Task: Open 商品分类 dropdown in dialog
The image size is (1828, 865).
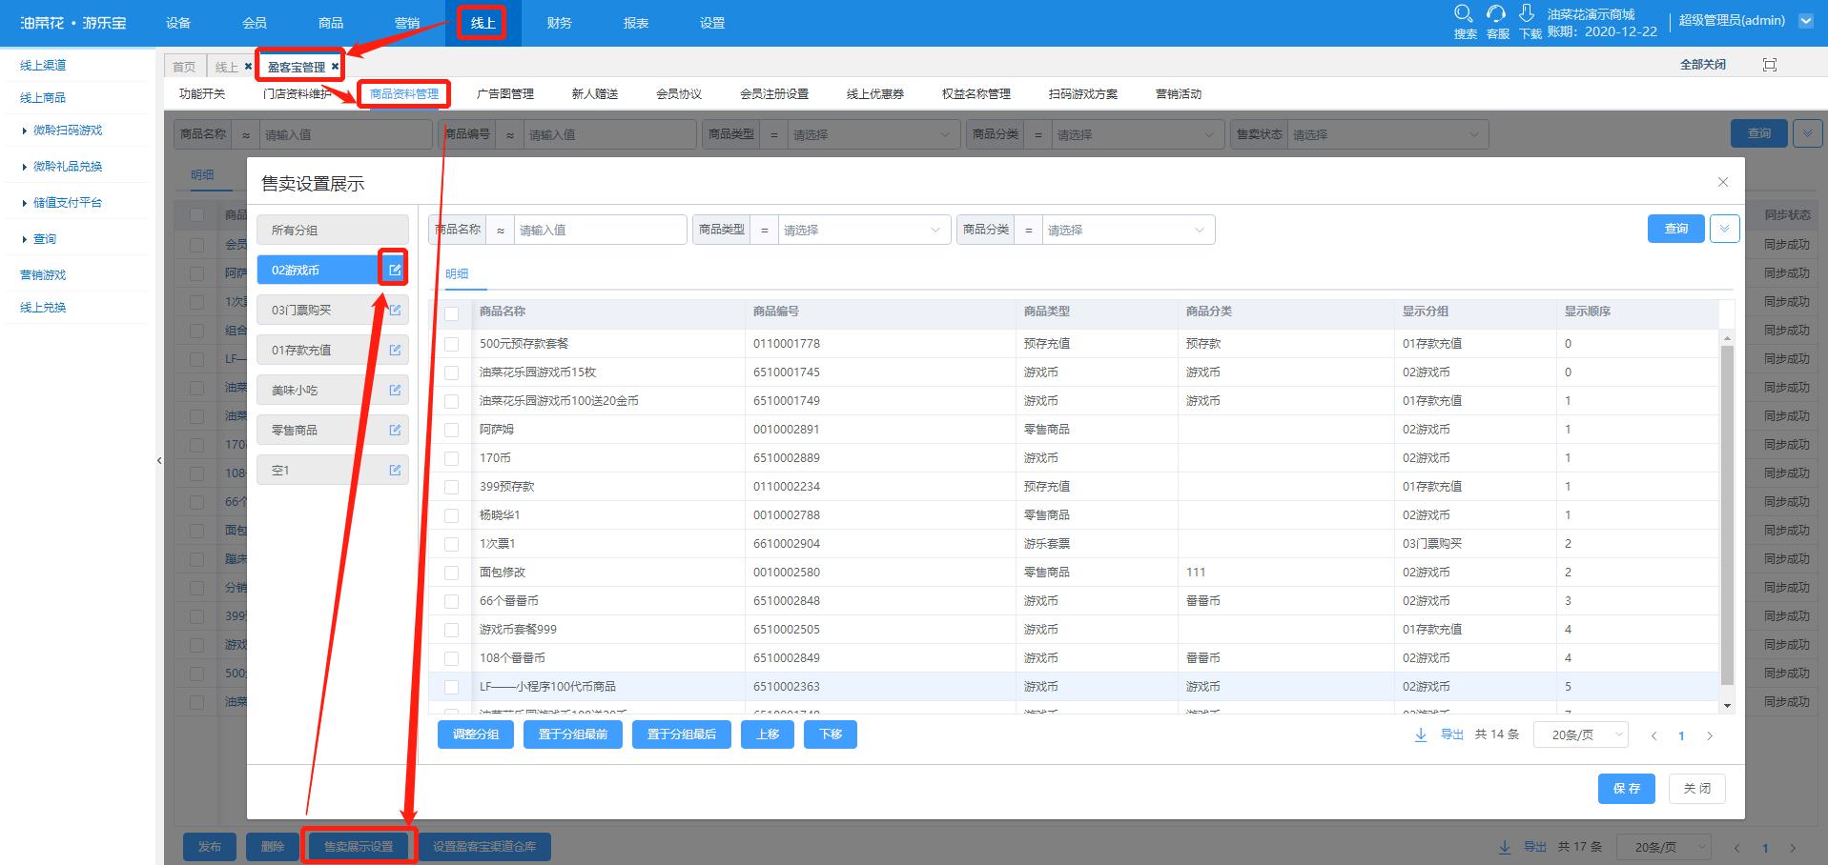Action: click(x=1128, y=230)
